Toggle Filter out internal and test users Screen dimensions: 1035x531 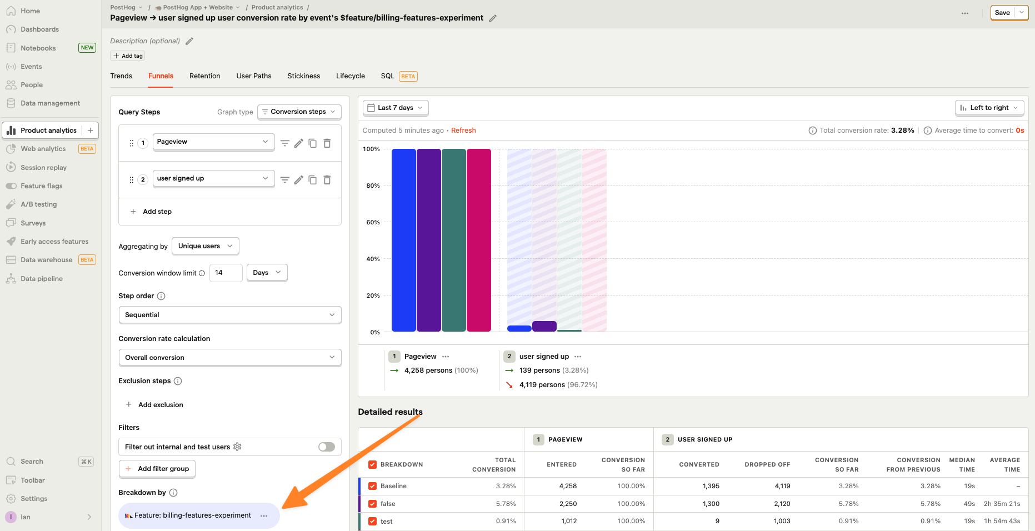pos(327,447)
